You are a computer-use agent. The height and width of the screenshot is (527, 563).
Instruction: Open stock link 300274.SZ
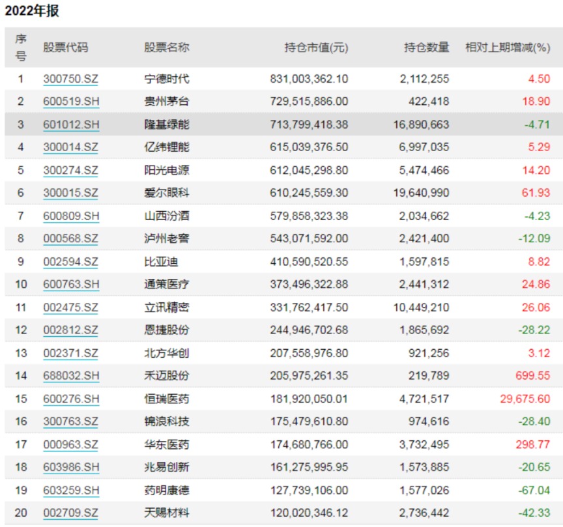(x=70, y=170)
